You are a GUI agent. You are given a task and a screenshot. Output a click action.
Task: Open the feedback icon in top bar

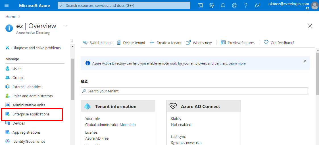[257, 5]
